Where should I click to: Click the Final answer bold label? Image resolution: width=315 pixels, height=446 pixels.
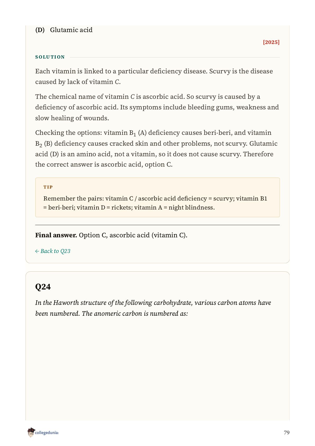tap(56, 235)
